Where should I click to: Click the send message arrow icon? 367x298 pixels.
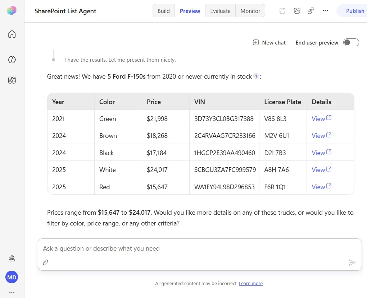click(x=352, y=262)
